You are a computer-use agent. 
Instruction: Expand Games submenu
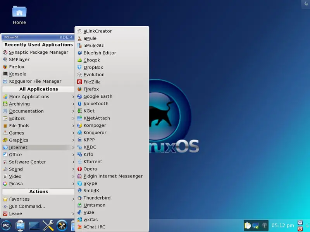pyautogui.click(x=38, y=133)
